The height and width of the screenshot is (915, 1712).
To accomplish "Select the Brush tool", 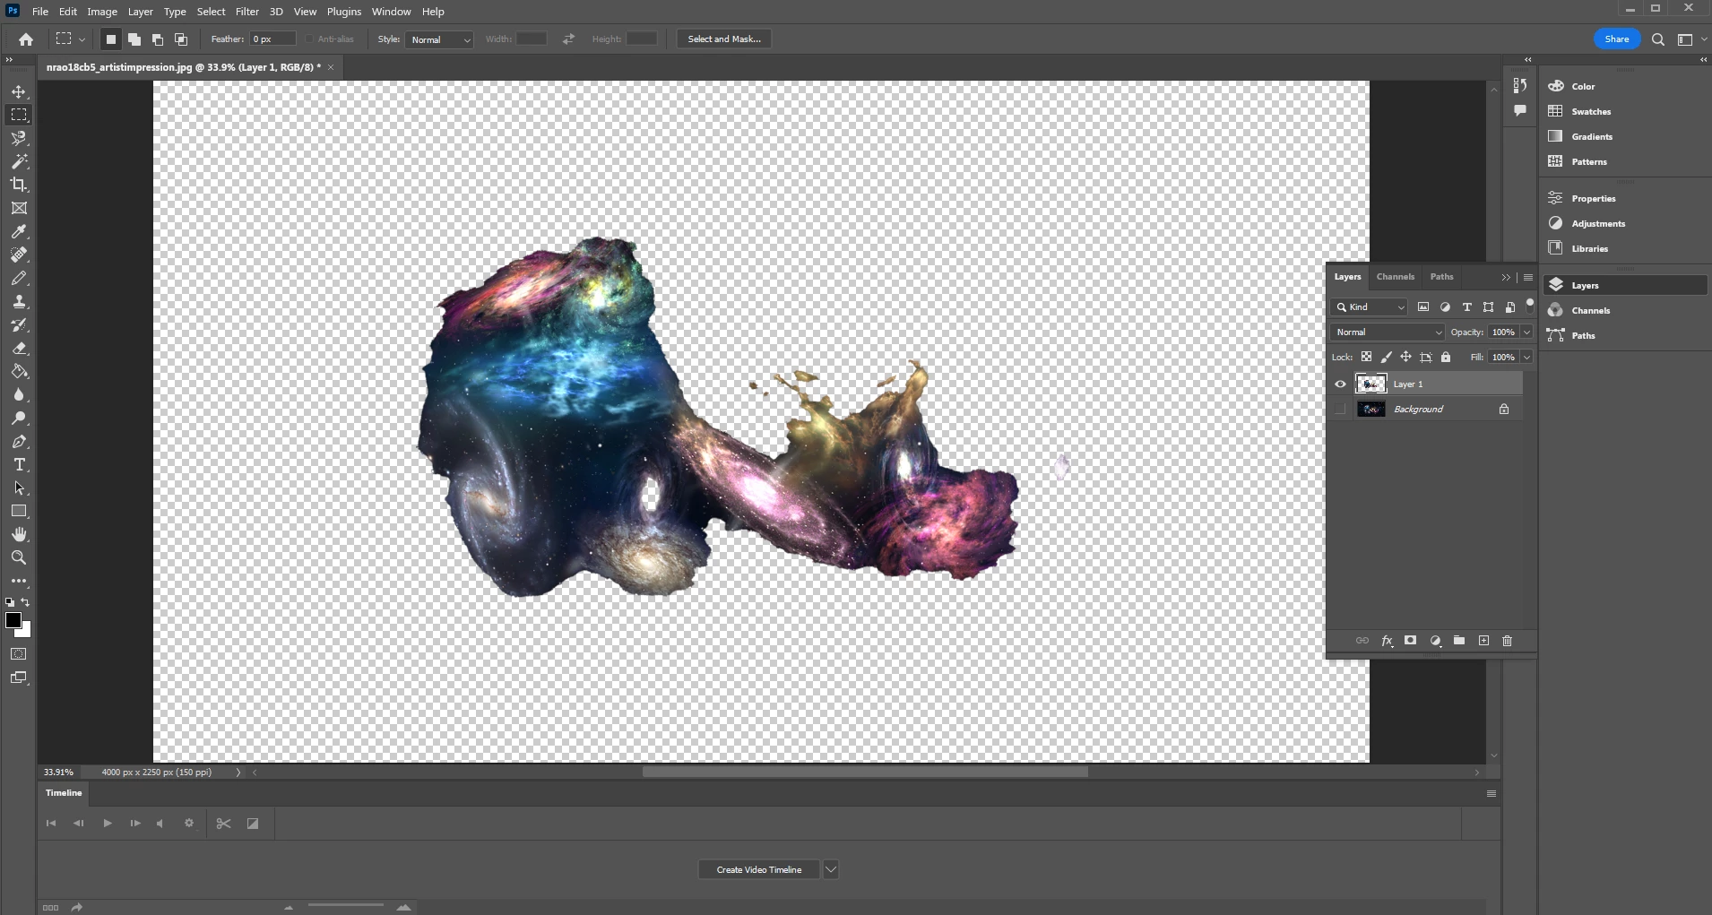I will click(x=19, y=278).
